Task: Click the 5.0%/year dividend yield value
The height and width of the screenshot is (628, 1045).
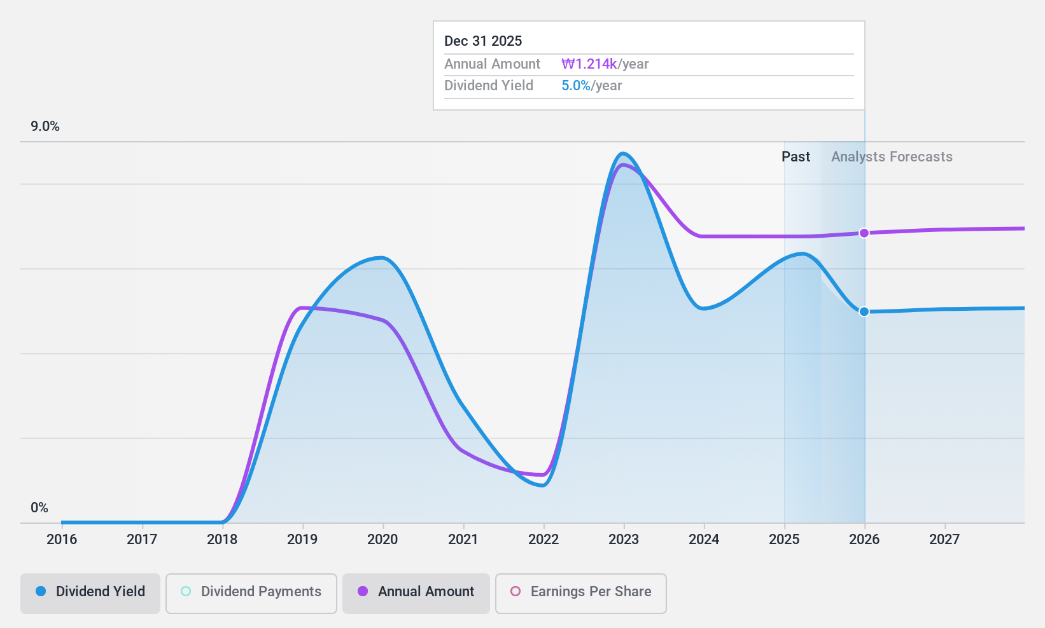Action: tap(592, 86)
